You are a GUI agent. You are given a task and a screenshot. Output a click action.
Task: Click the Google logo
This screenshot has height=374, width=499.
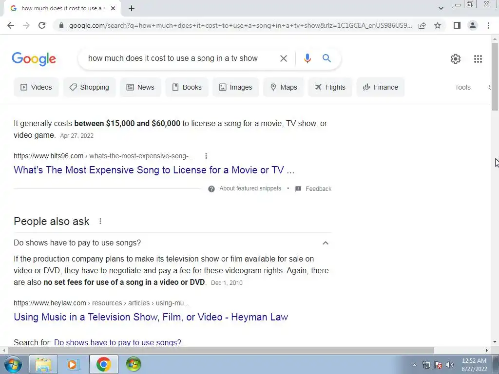point(34,59)
